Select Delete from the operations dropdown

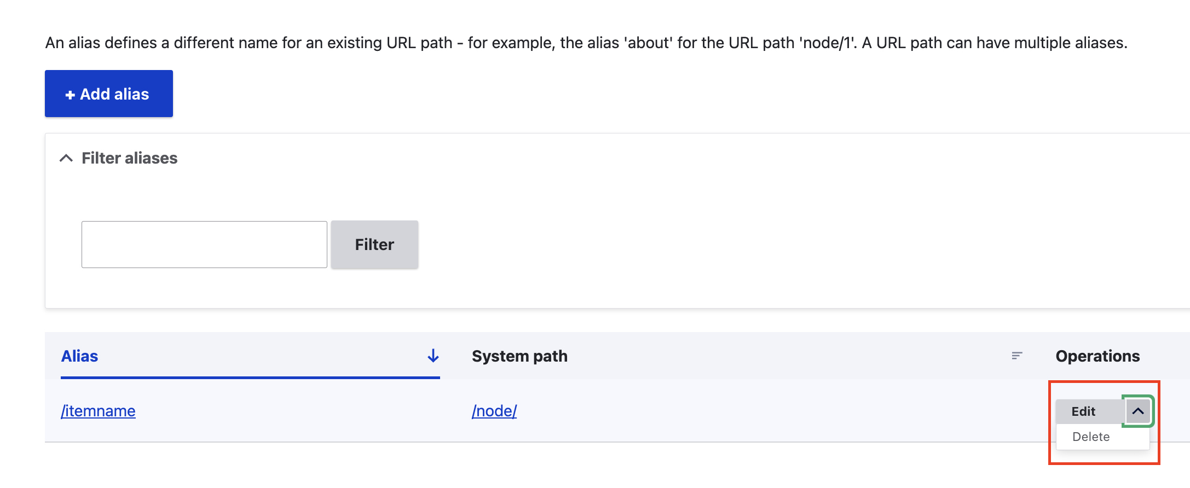pos(1091,437)
